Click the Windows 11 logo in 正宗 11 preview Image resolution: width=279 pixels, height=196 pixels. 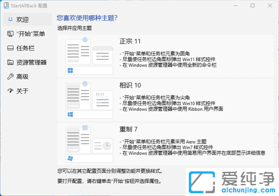[x=70, y=71]
